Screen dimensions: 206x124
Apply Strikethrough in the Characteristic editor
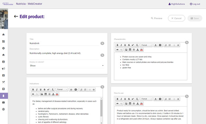[129, 45]
